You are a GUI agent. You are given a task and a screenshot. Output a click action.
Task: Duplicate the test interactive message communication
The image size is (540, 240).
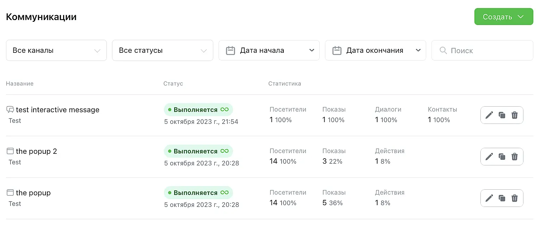click(x=502, y=115)
